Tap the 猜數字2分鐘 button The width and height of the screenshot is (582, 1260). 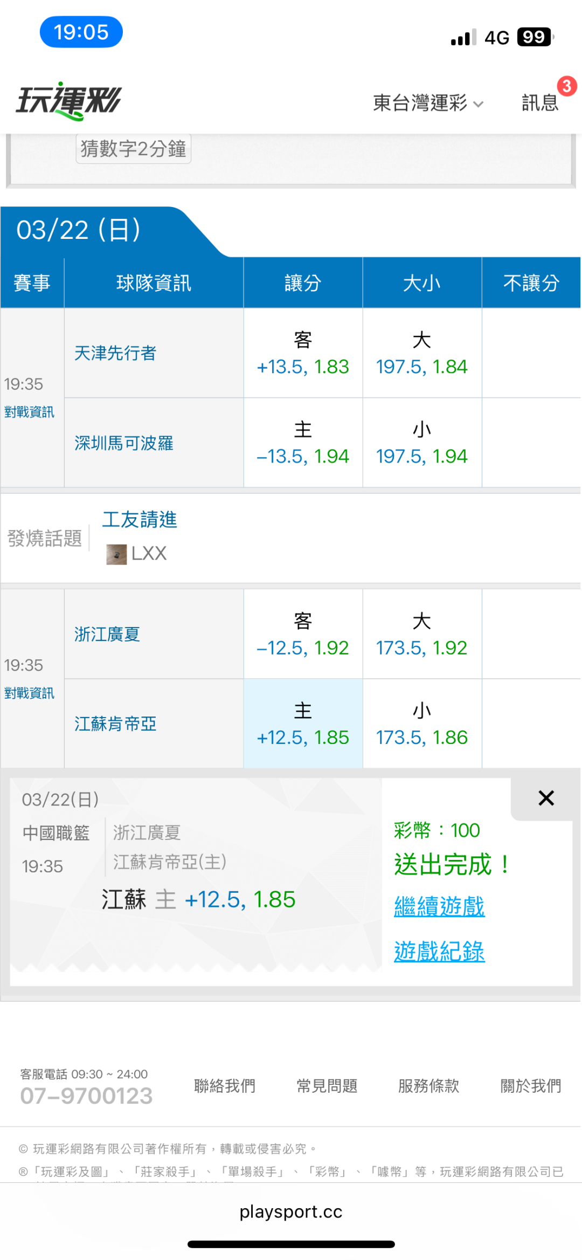[x=133, y=149]
